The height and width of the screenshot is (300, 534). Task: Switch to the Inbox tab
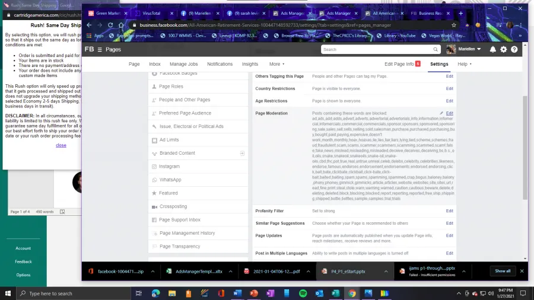(x=155, y=64)
